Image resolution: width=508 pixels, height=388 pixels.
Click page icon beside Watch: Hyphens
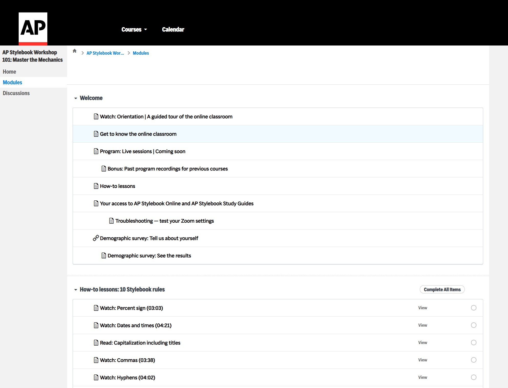96,378
